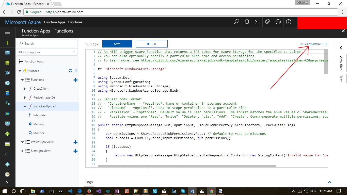Collapse the funcoes tree node arrow
The image size is (347, 195).
pos(20,71)
